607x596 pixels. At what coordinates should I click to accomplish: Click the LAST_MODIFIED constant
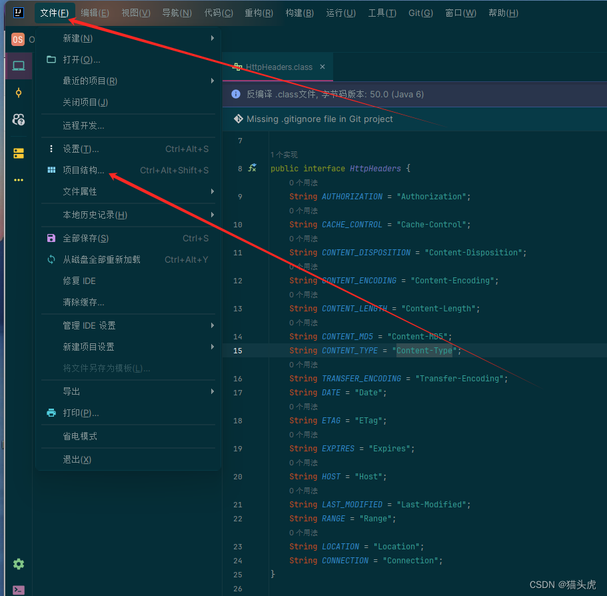tap(352, 504)
